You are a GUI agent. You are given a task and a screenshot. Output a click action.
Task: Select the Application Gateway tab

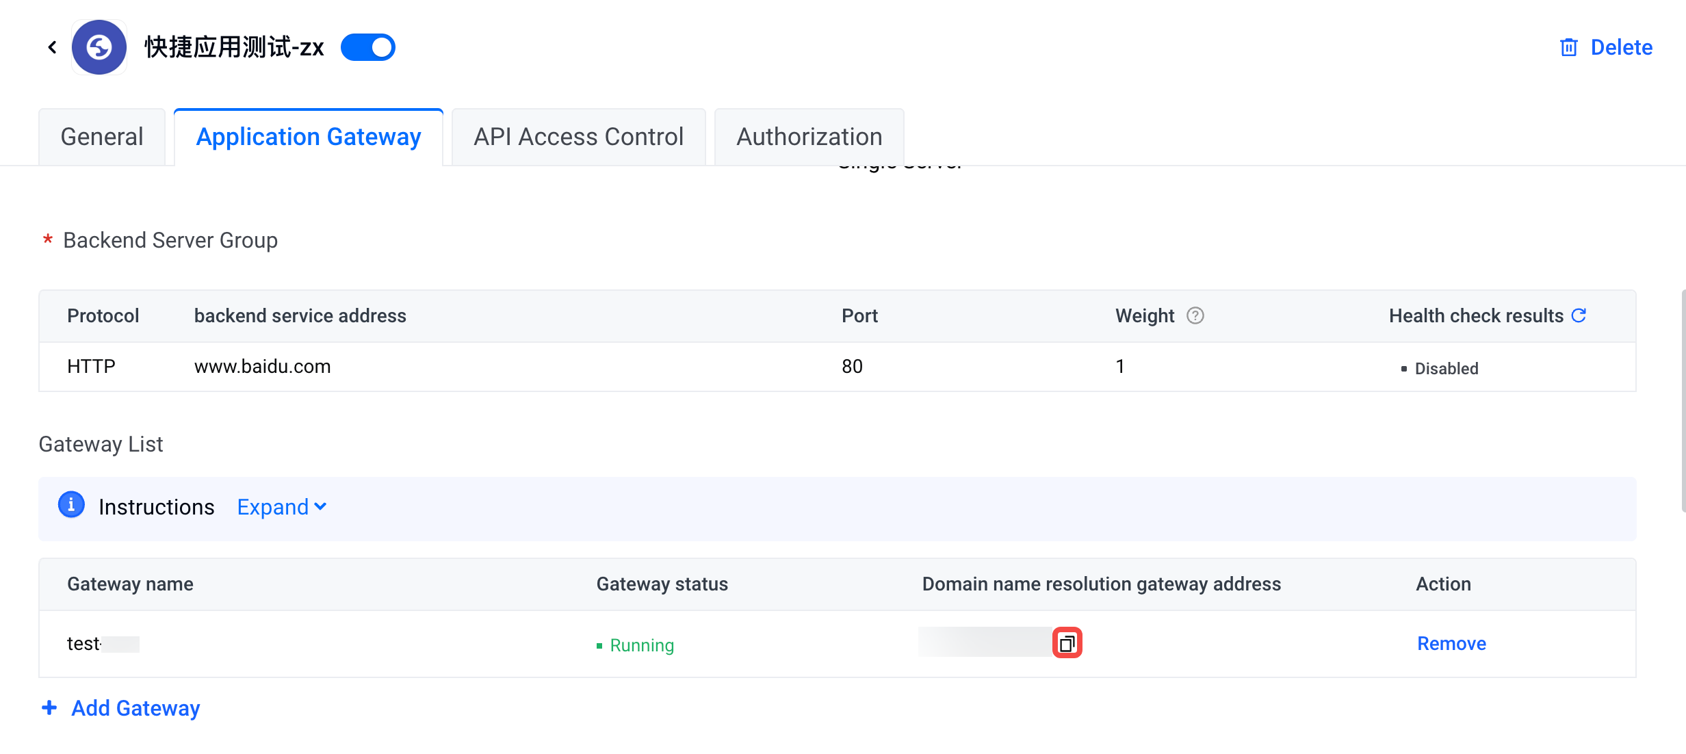(x=309, y=137)
